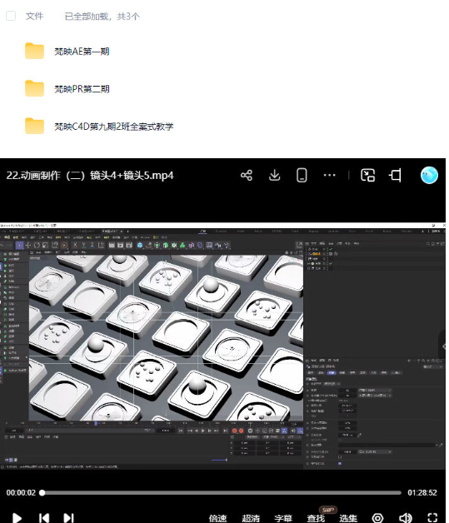This screenshot has height=523, width=449.
Task: Open the 梵映PR第二期 folder icon
Action: point(34,89)
